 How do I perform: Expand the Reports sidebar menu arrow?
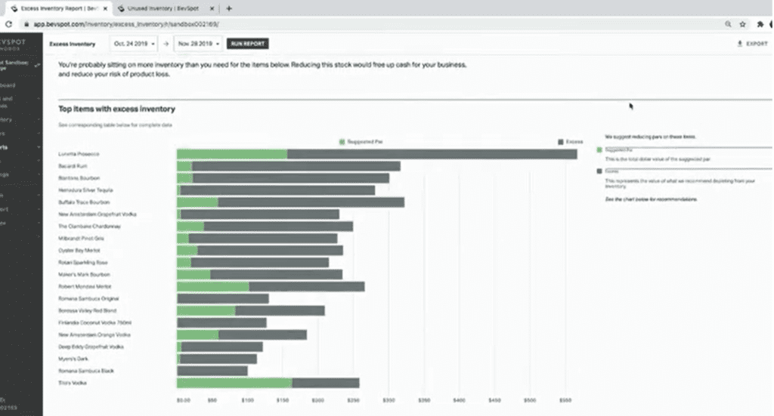[39, 147]
